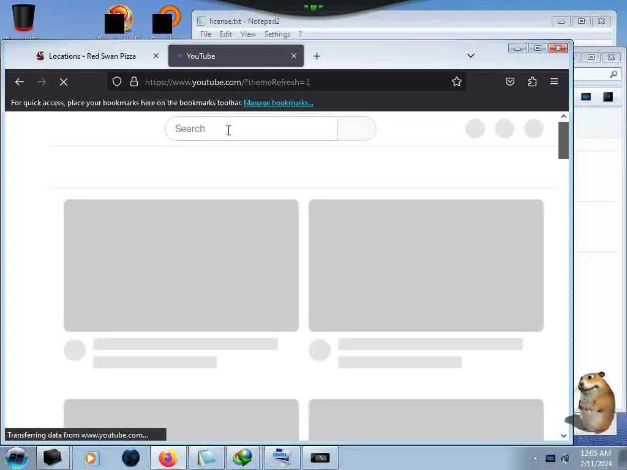This screenshot has width=627, height=470.
Task: Open the keyboard computer taskbar icon
Action: (x=282, y=458)
